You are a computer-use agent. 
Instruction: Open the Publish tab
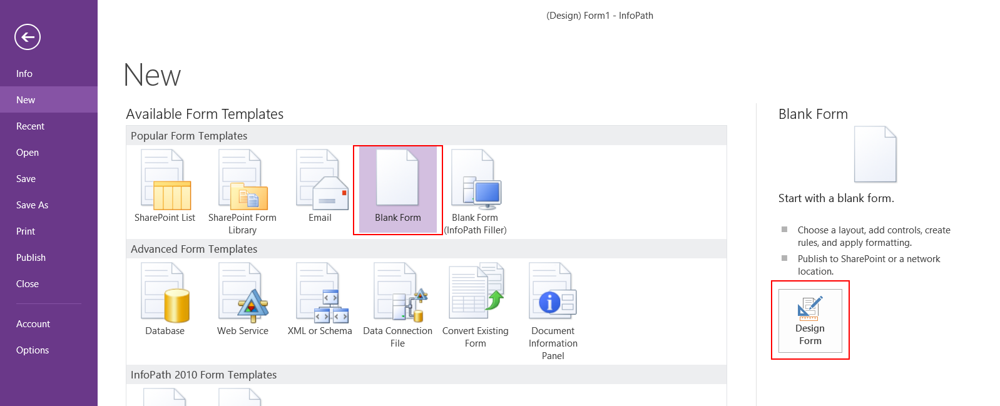click(x=49, y=257)
